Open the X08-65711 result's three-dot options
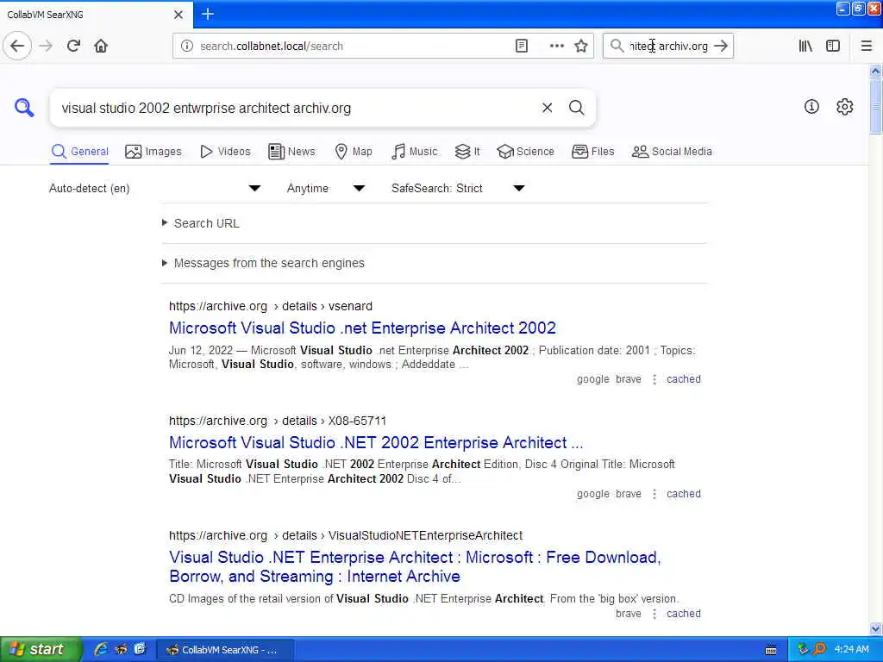The width and height of the screenshot is (883, 662). pyautogui.click(x=654, y=494)
